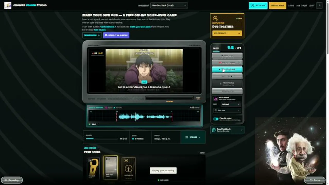
Task: Open the Now Dubbing pack dropdown
Action: click(169, 5)
